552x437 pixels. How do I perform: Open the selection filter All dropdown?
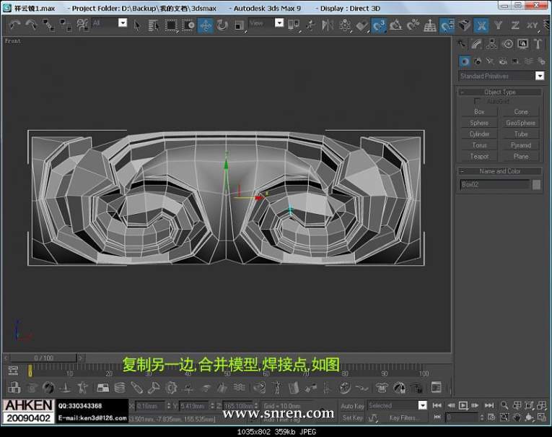coord(122,23)
